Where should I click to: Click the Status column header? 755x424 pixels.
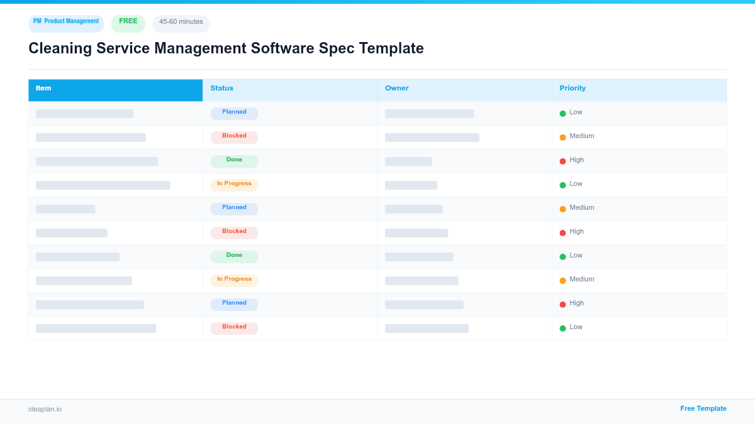coord(221,88)
